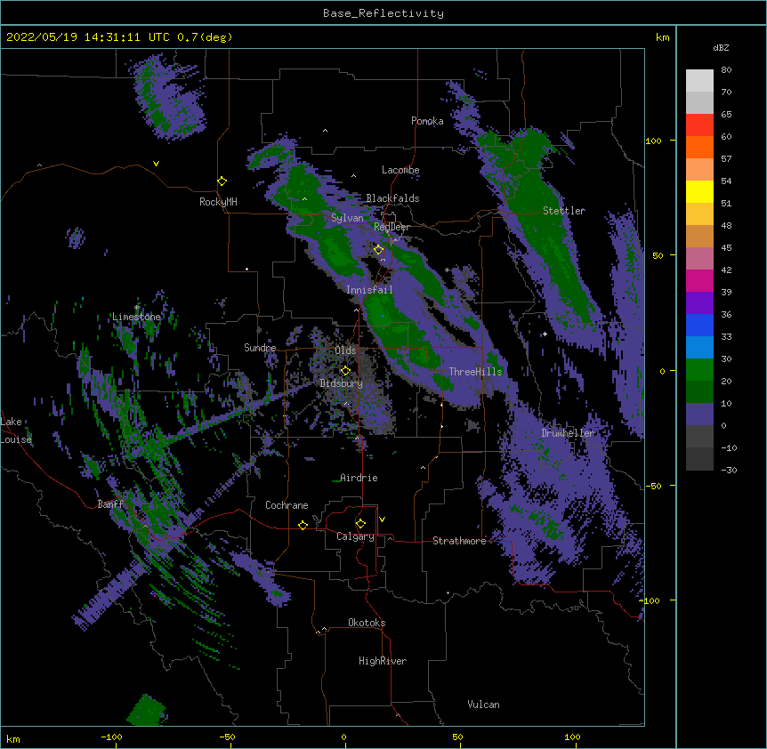Pick the light gray 80 dBZ swatch
The width and height of the screenshot is (767, 749).
pos(699,81)
